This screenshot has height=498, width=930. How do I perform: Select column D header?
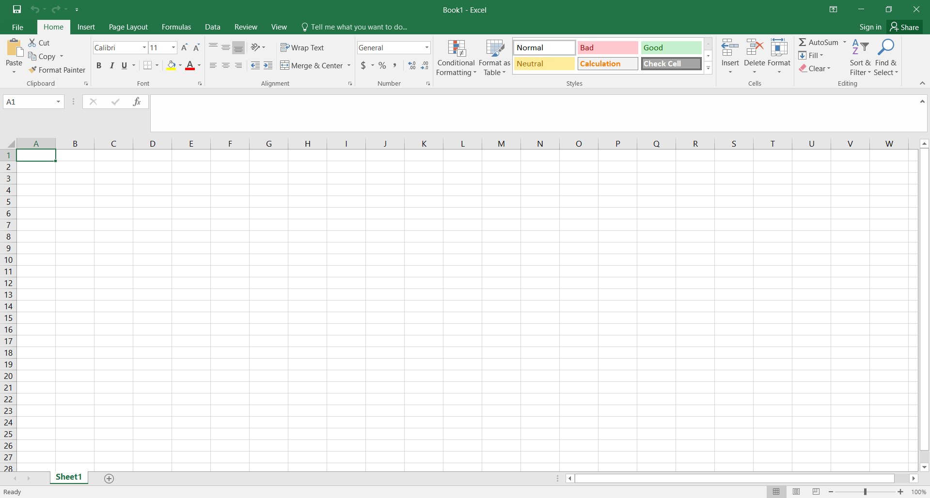tap(152, 144)
